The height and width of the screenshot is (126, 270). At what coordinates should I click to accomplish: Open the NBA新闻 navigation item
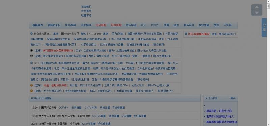point(101,25)
